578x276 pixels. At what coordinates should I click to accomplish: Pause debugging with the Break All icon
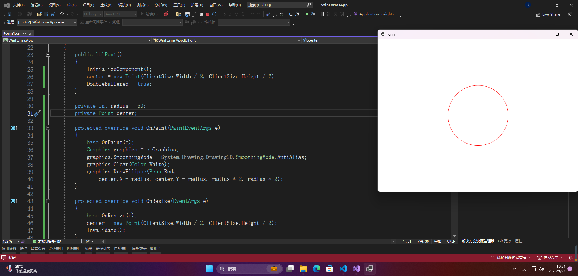pos(201,14)
